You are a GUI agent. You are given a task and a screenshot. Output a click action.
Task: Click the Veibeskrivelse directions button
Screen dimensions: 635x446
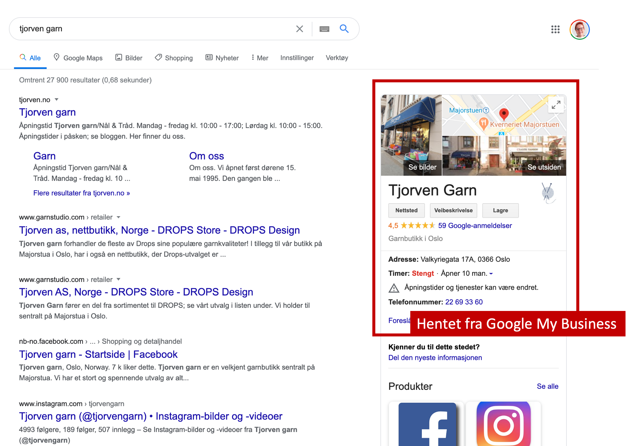click(453, 210)
